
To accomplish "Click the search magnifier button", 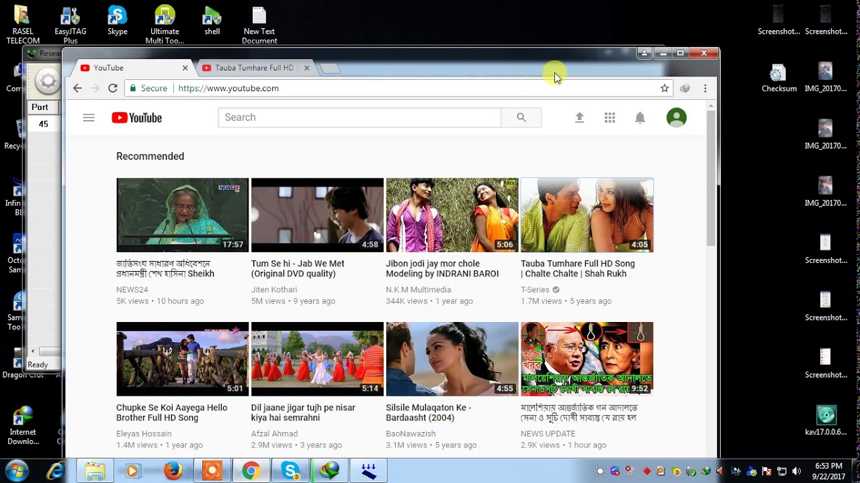I will coord(521,117).
